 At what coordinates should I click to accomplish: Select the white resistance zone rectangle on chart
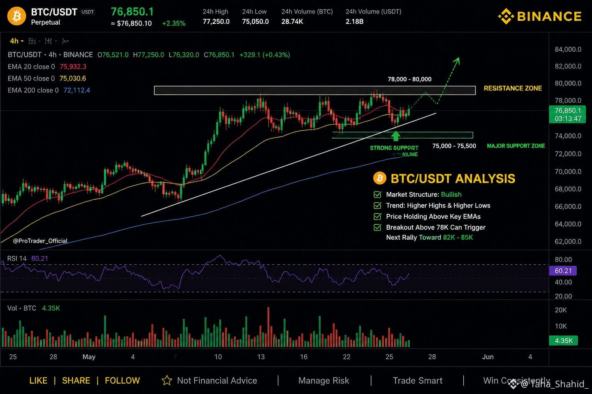(x=314, y=90)
